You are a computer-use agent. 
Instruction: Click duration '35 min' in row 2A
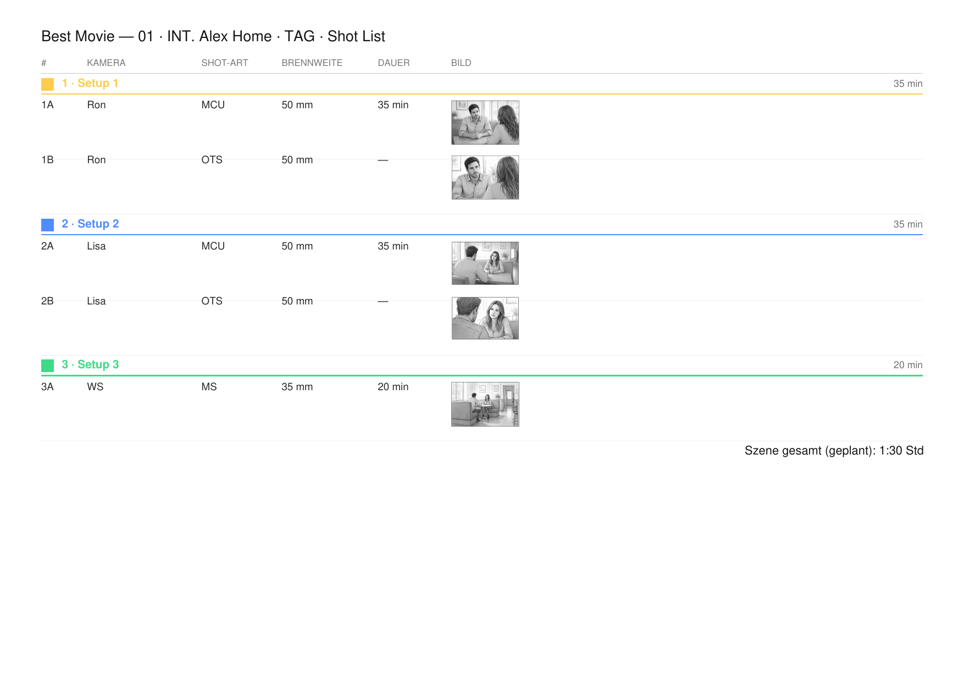point(393,246)
